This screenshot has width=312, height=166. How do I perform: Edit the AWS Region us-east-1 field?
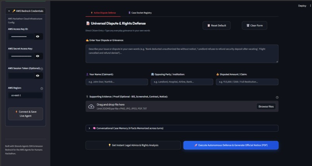(x=26, y=95)
